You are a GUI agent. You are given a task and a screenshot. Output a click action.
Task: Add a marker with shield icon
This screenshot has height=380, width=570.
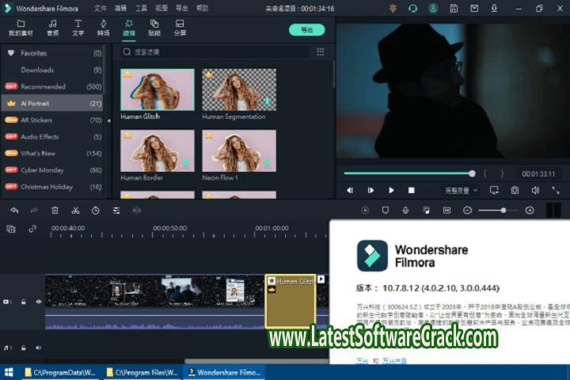pyautogui.click(x=386, y=210)
